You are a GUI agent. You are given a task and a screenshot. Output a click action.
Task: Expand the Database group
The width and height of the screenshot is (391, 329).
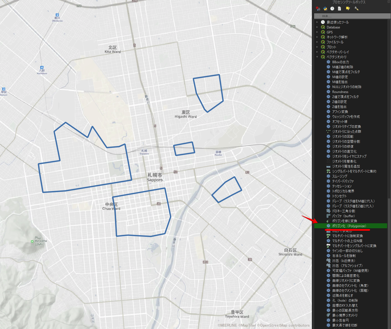click(317, 27)
